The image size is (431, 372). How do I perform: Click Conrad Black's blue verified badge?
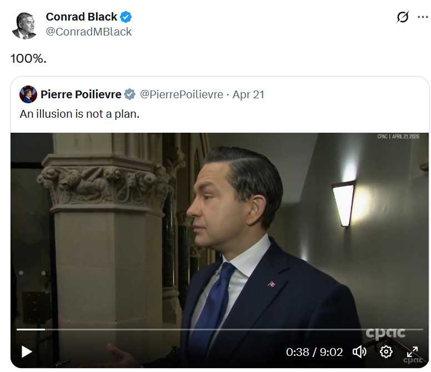click(x=126, y=17)
